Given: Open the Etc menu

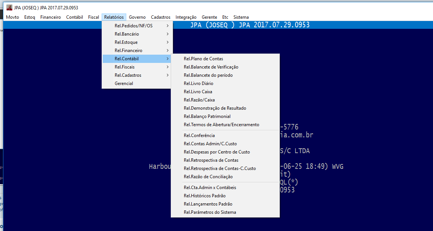Looking at the screenshot, I should coord(225,17).
